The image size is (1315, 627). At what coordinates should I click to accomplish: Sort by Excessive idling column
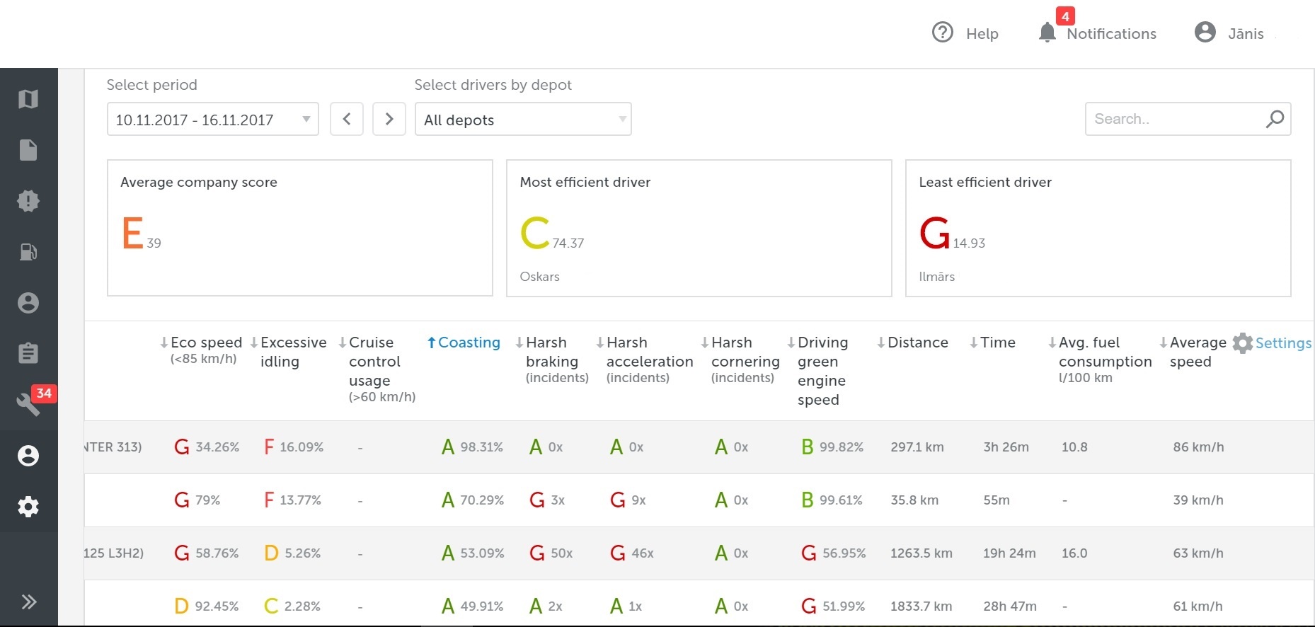click(x=288, y=352)
